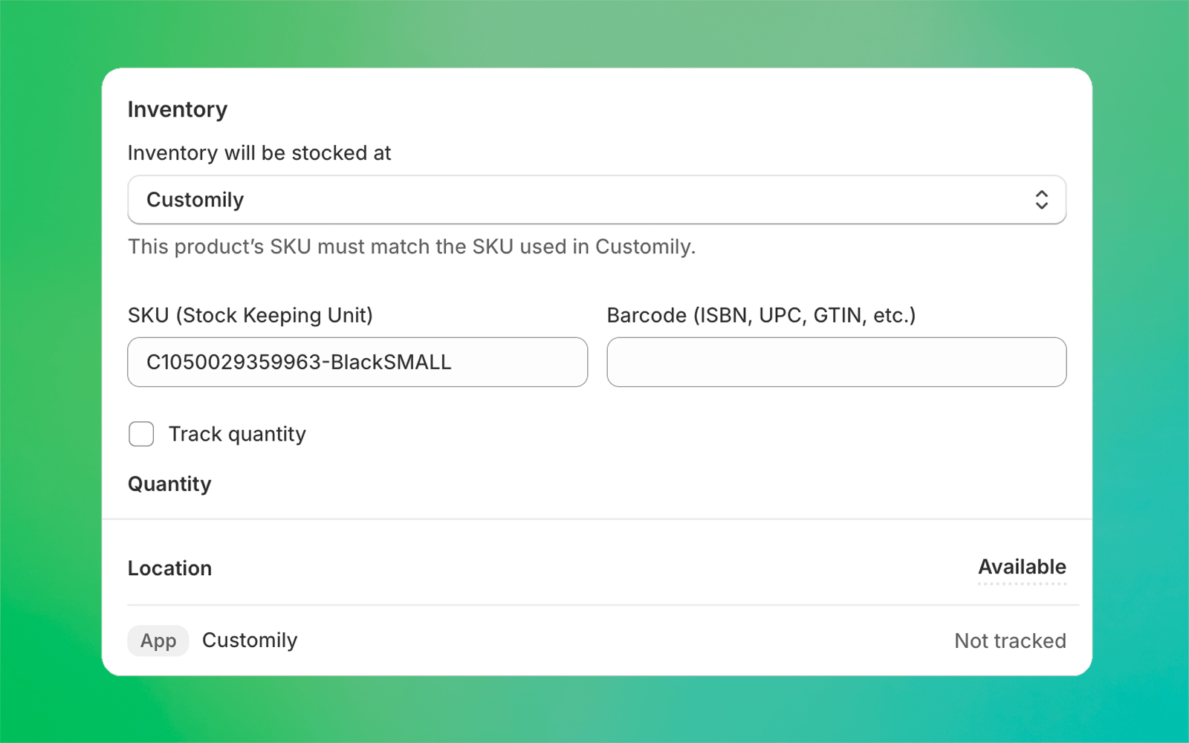Click the Quantity subheading

[169, 484]
